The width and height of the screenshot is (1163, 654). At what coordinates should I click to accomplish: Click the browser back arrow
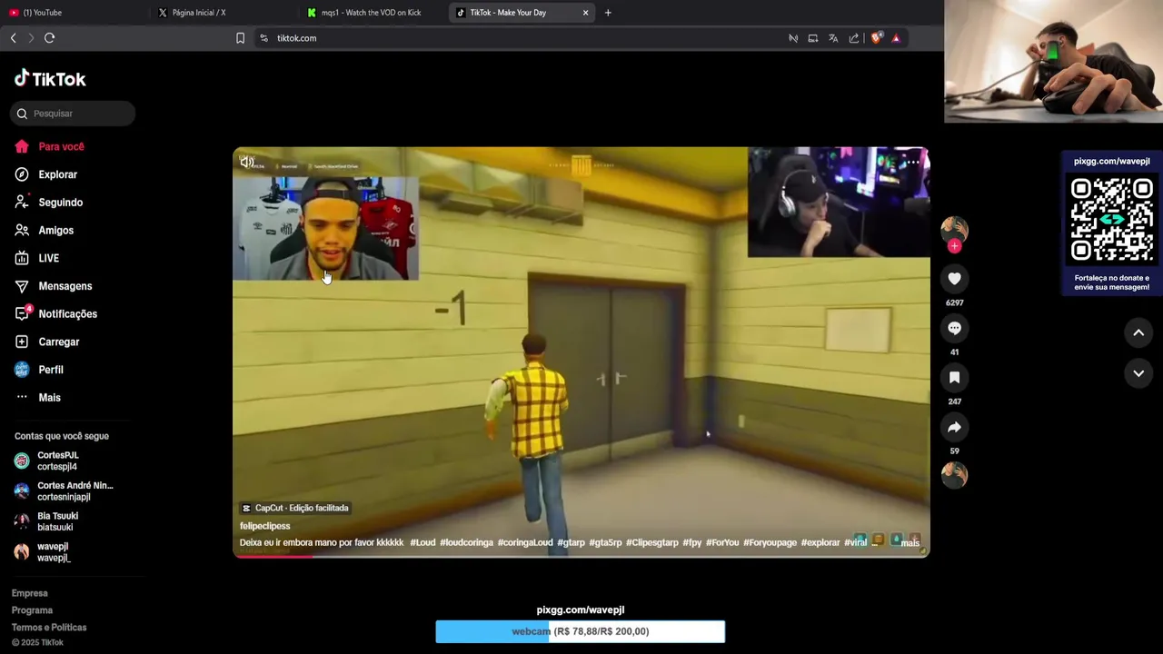coord(13,38)
